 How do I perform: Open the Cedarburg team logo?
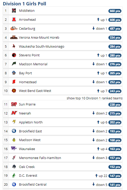click(14, 28)
